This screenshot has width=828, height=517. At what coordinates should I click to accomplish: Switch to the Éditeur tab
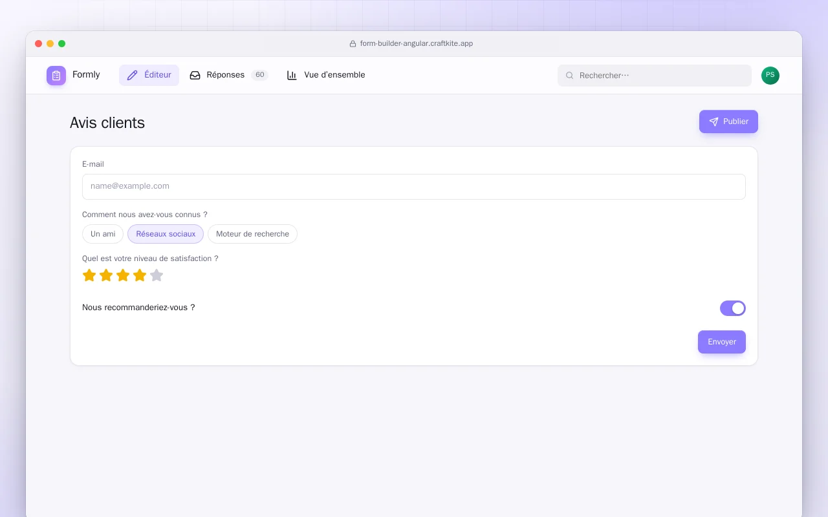149,75
